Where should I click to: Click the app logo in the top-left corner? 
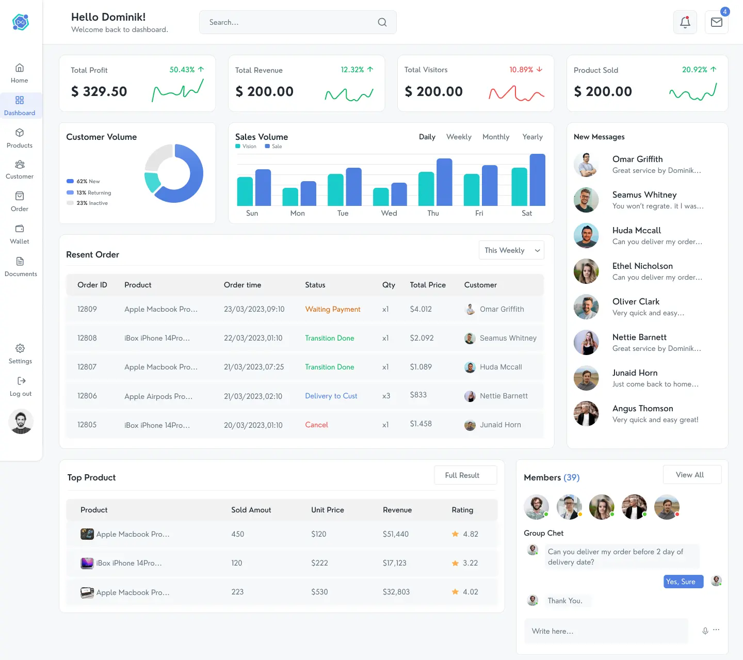pos(21,22)
